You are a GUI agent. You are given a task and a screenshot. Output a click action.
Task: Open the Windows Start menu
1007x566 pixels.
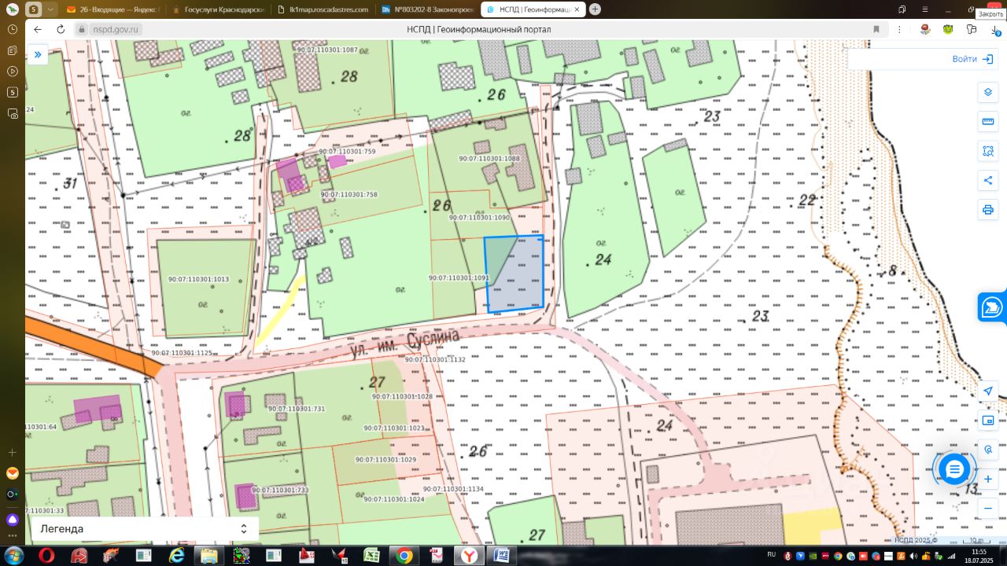point(13,556)
